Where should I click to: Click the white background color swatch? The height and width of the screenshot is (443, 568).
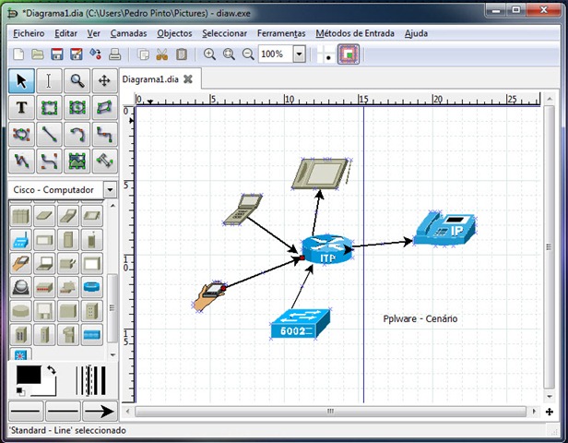(x=49, y=390)
